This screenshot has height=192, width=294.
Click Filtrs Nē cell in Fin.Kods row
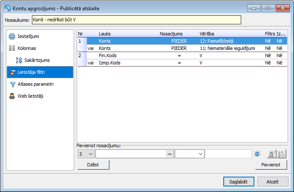coord(268,55)
